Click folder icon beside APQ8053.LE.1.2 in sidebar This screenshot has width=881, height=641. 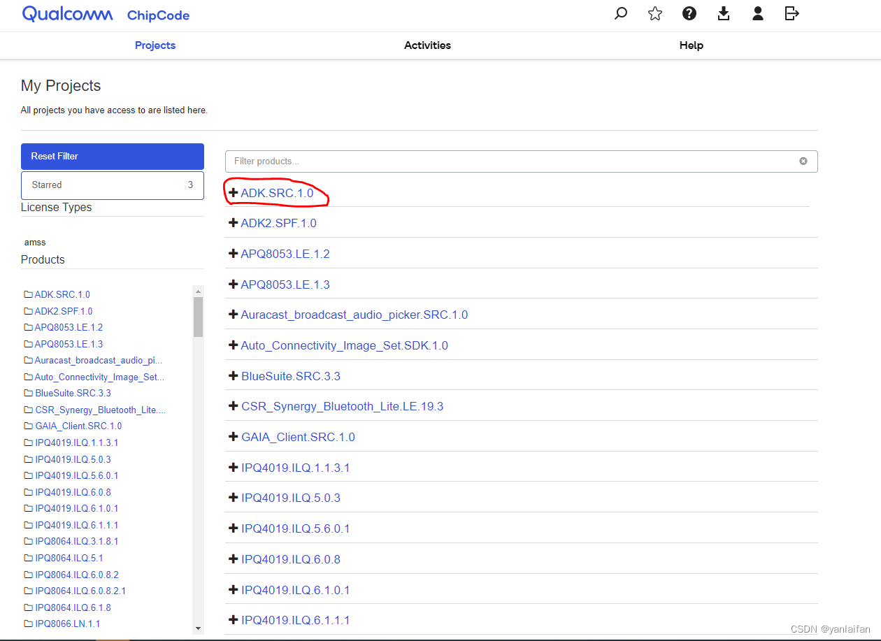pos(29,327)
